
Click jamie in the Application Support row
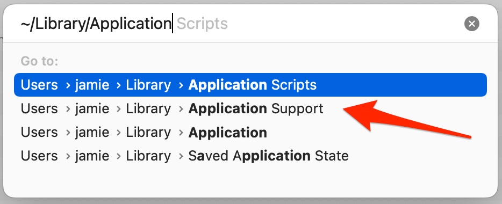pos(92,109)
